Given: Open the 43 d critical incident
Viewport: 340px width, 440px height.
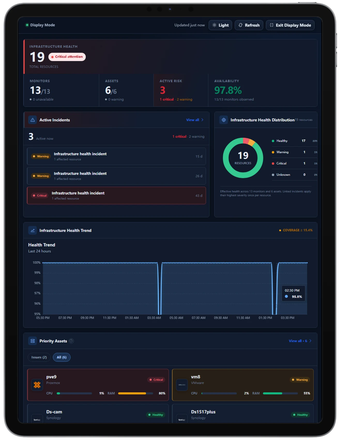Looking at the screenshot, I should point(116,196).
